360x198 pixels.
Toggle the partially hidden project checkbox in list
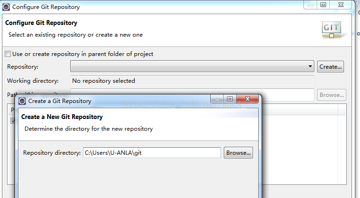coord(13,120)
